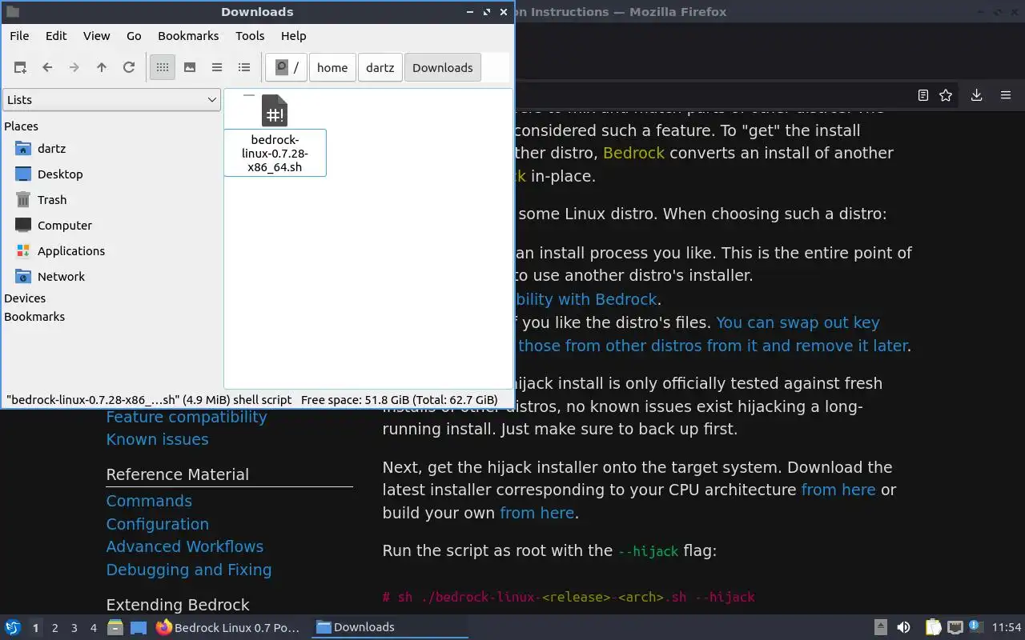
Task: Open the Lists side pane dropdown
Action: (111, 100)
